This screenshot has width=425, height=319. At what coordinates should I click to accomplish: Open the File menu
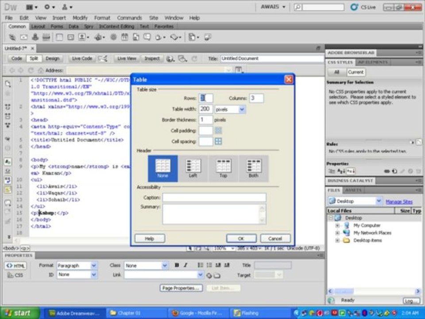(x=9, y=18)
